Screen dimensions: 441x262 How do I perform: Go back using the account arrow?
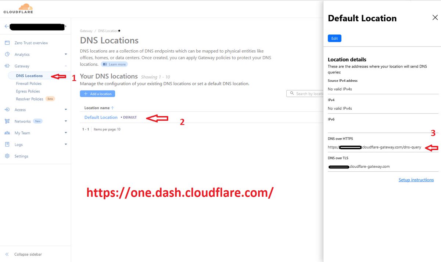click(7, 26)
